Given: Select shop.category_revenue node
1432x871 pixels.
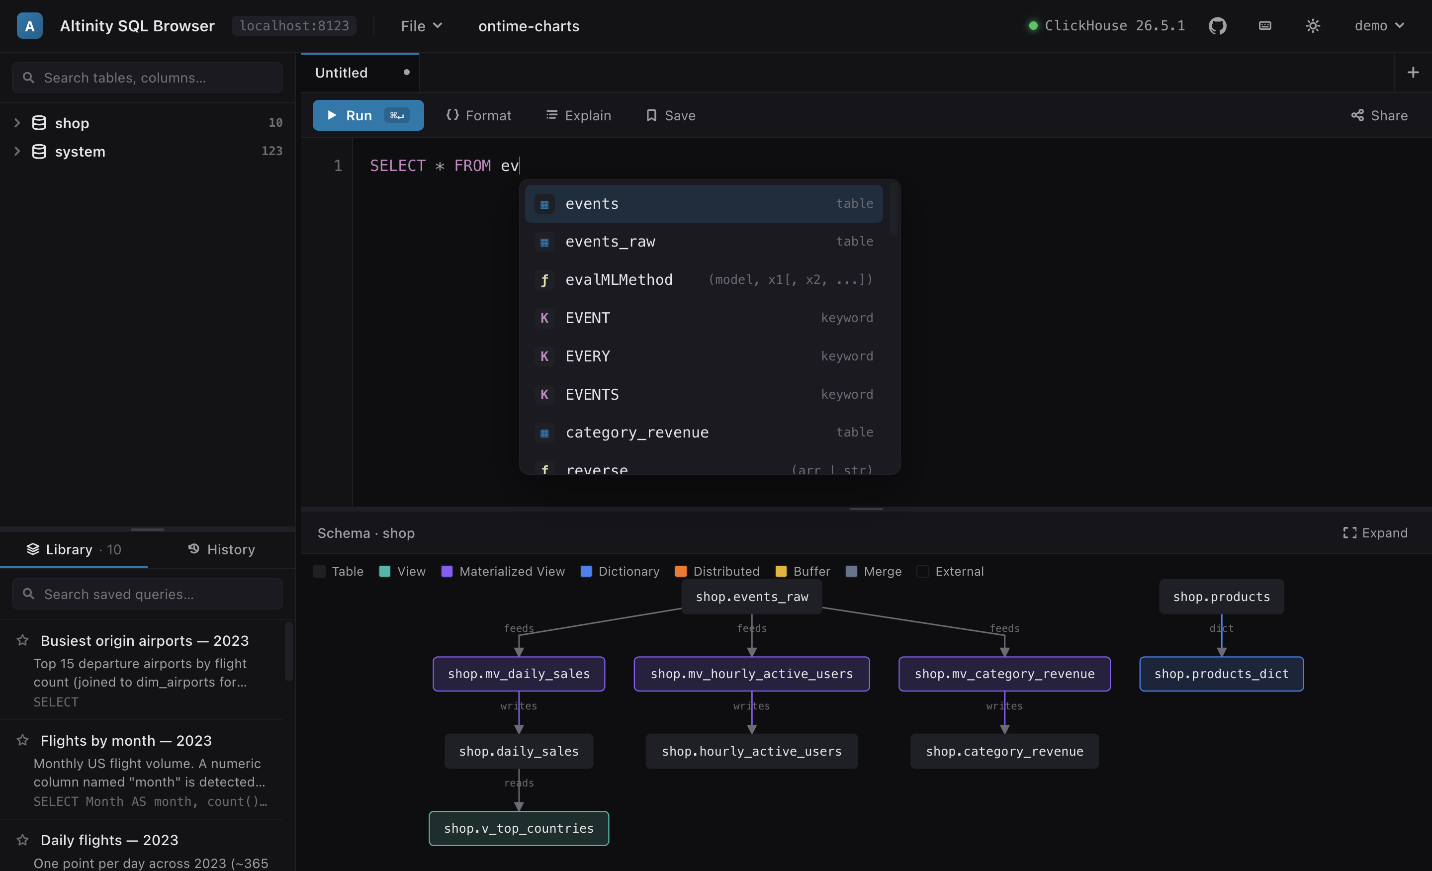Looking at the screenshot, I should pos(1004,751).
